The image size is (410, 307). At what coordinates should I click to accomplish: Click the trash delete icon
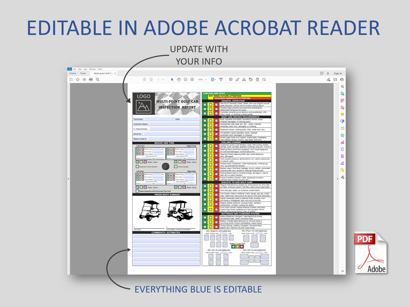pos(257,80)
